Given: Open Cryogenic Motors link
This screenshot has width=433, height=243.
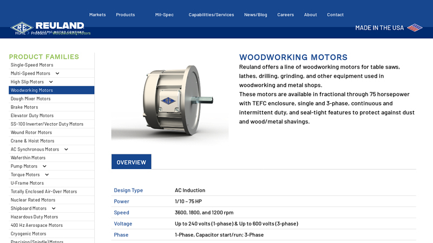Looking at the screenshot, I should tap(28, 234).
